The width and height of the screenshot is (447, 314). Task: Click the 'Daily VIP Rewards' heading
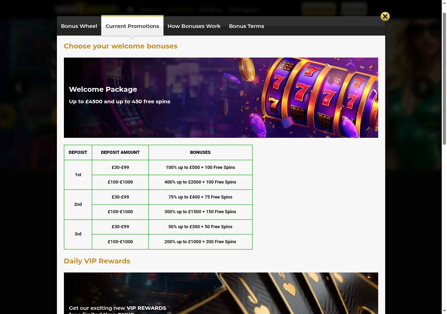pos(97,261)
